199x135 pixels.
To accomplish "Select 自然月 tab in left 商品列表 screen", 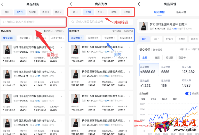I will pos(58,12).
